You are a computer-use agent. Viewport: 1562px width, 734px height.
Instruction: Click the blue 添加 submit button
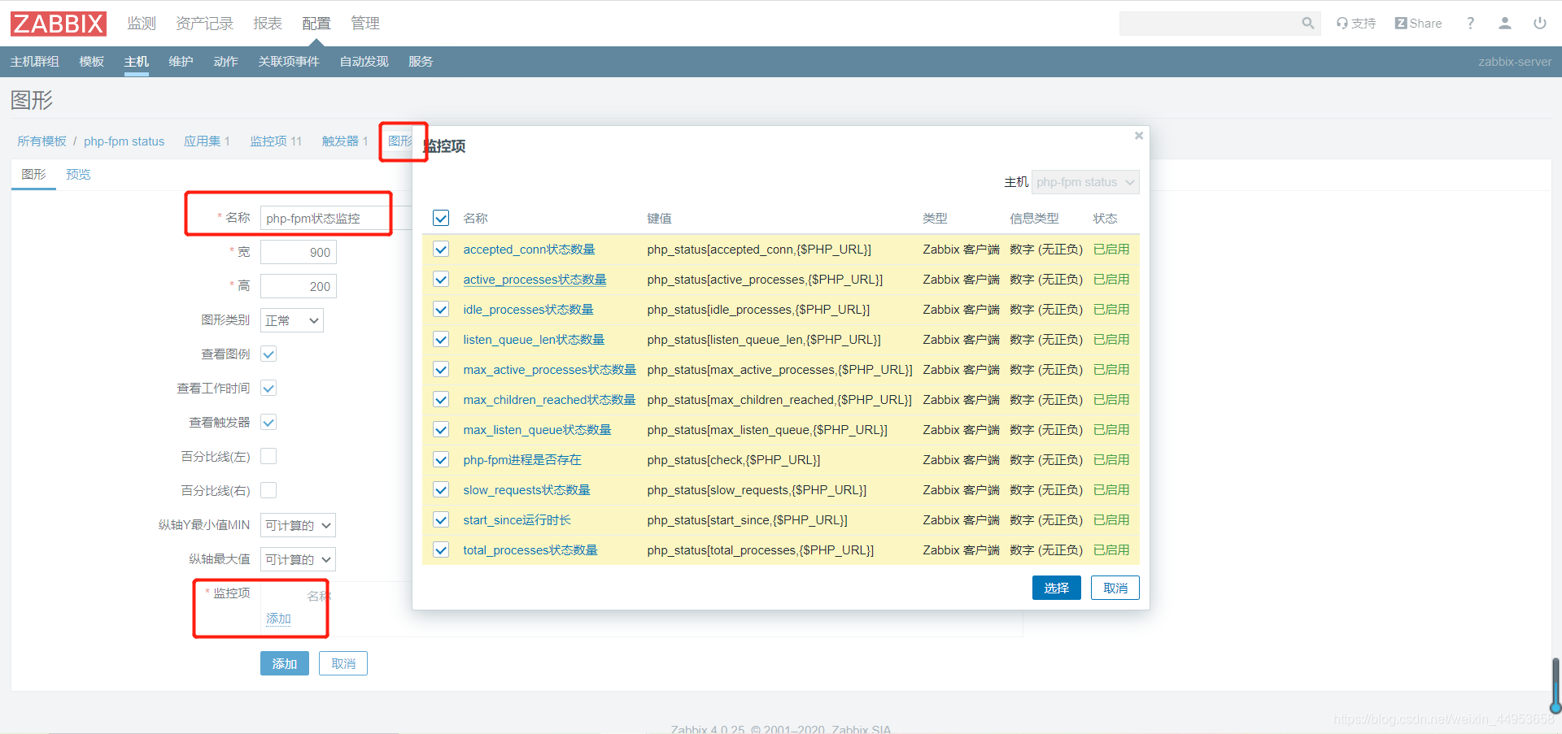[285, 664]
